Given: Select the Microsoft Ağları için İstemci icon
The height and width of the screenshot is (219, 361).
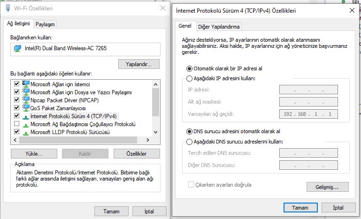Looking at the screenshot, I should click(26, 84).
